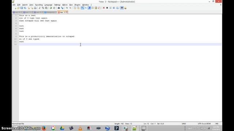Click the highlighted empty line 12 in the editor
234x131 pixels.
(x=120, y=44)
